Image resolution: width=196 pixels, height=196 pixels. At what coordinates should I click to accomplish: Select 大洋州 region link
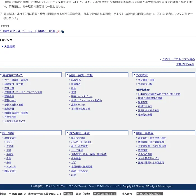(x=10, y=146)
